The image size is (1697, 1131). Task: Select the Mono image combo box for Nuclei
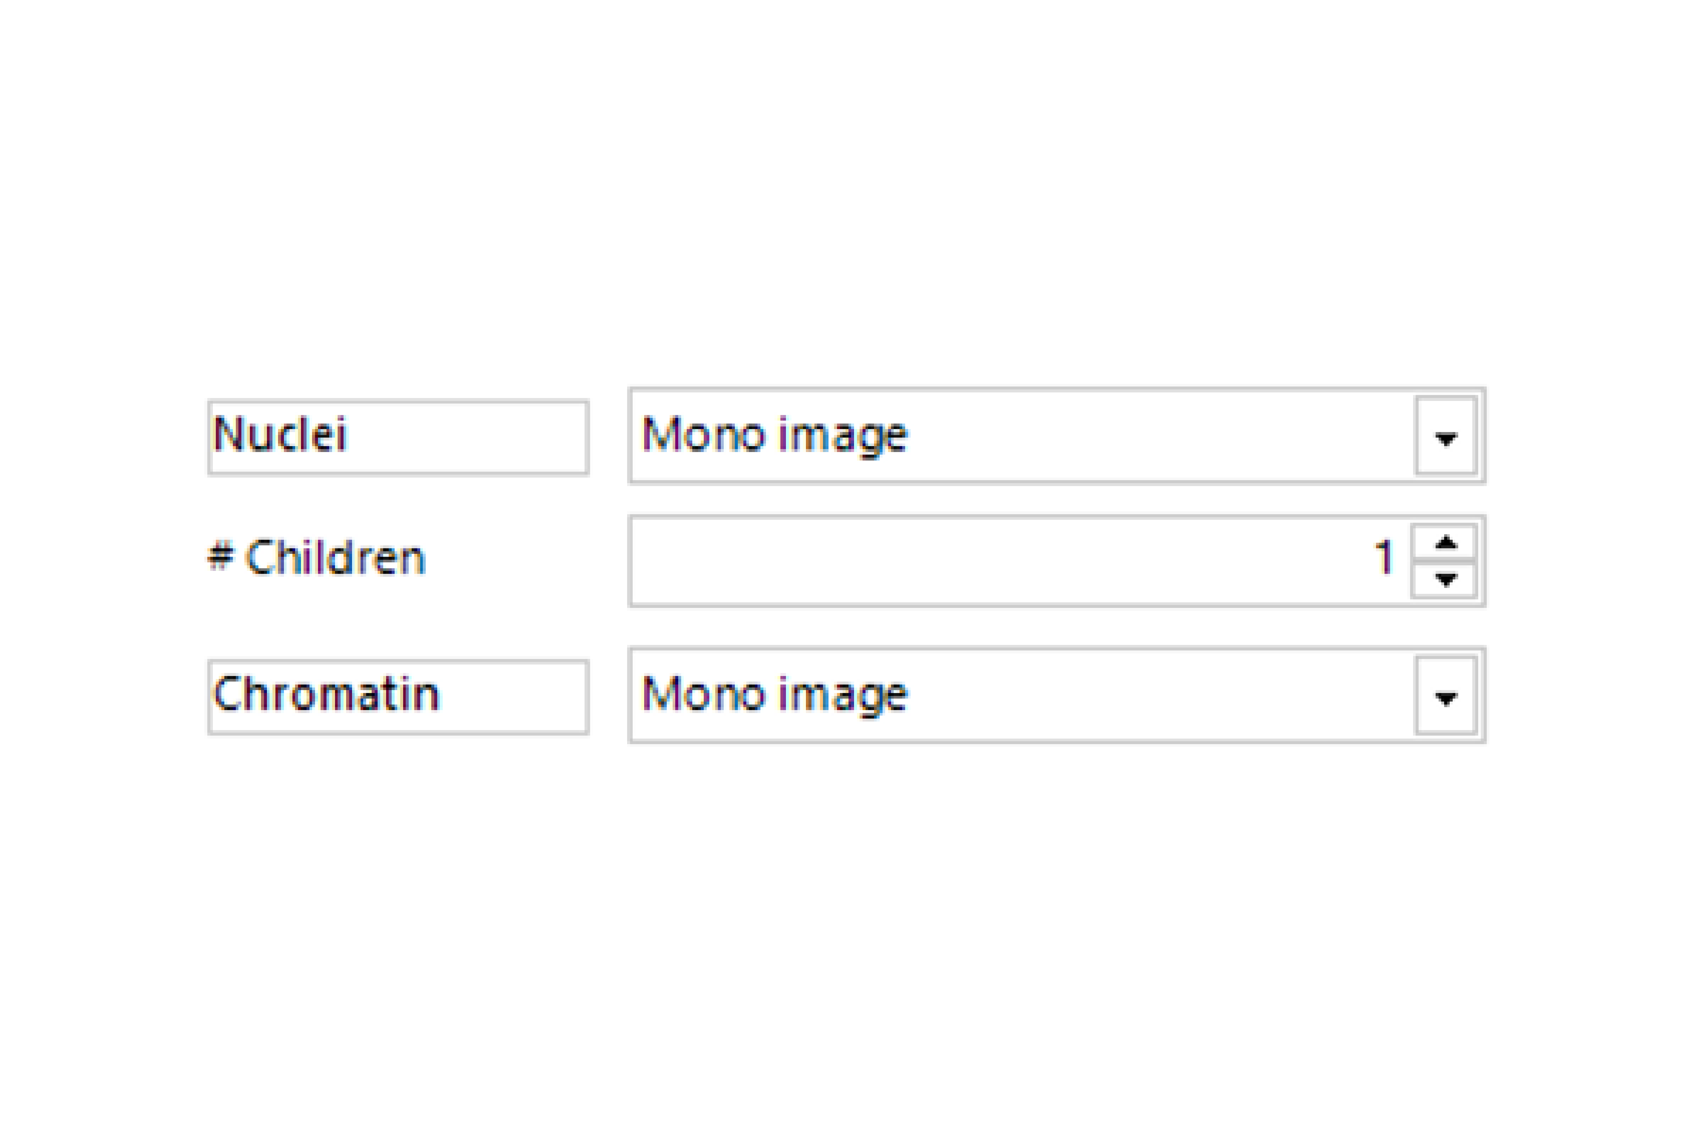point(1057,436)
